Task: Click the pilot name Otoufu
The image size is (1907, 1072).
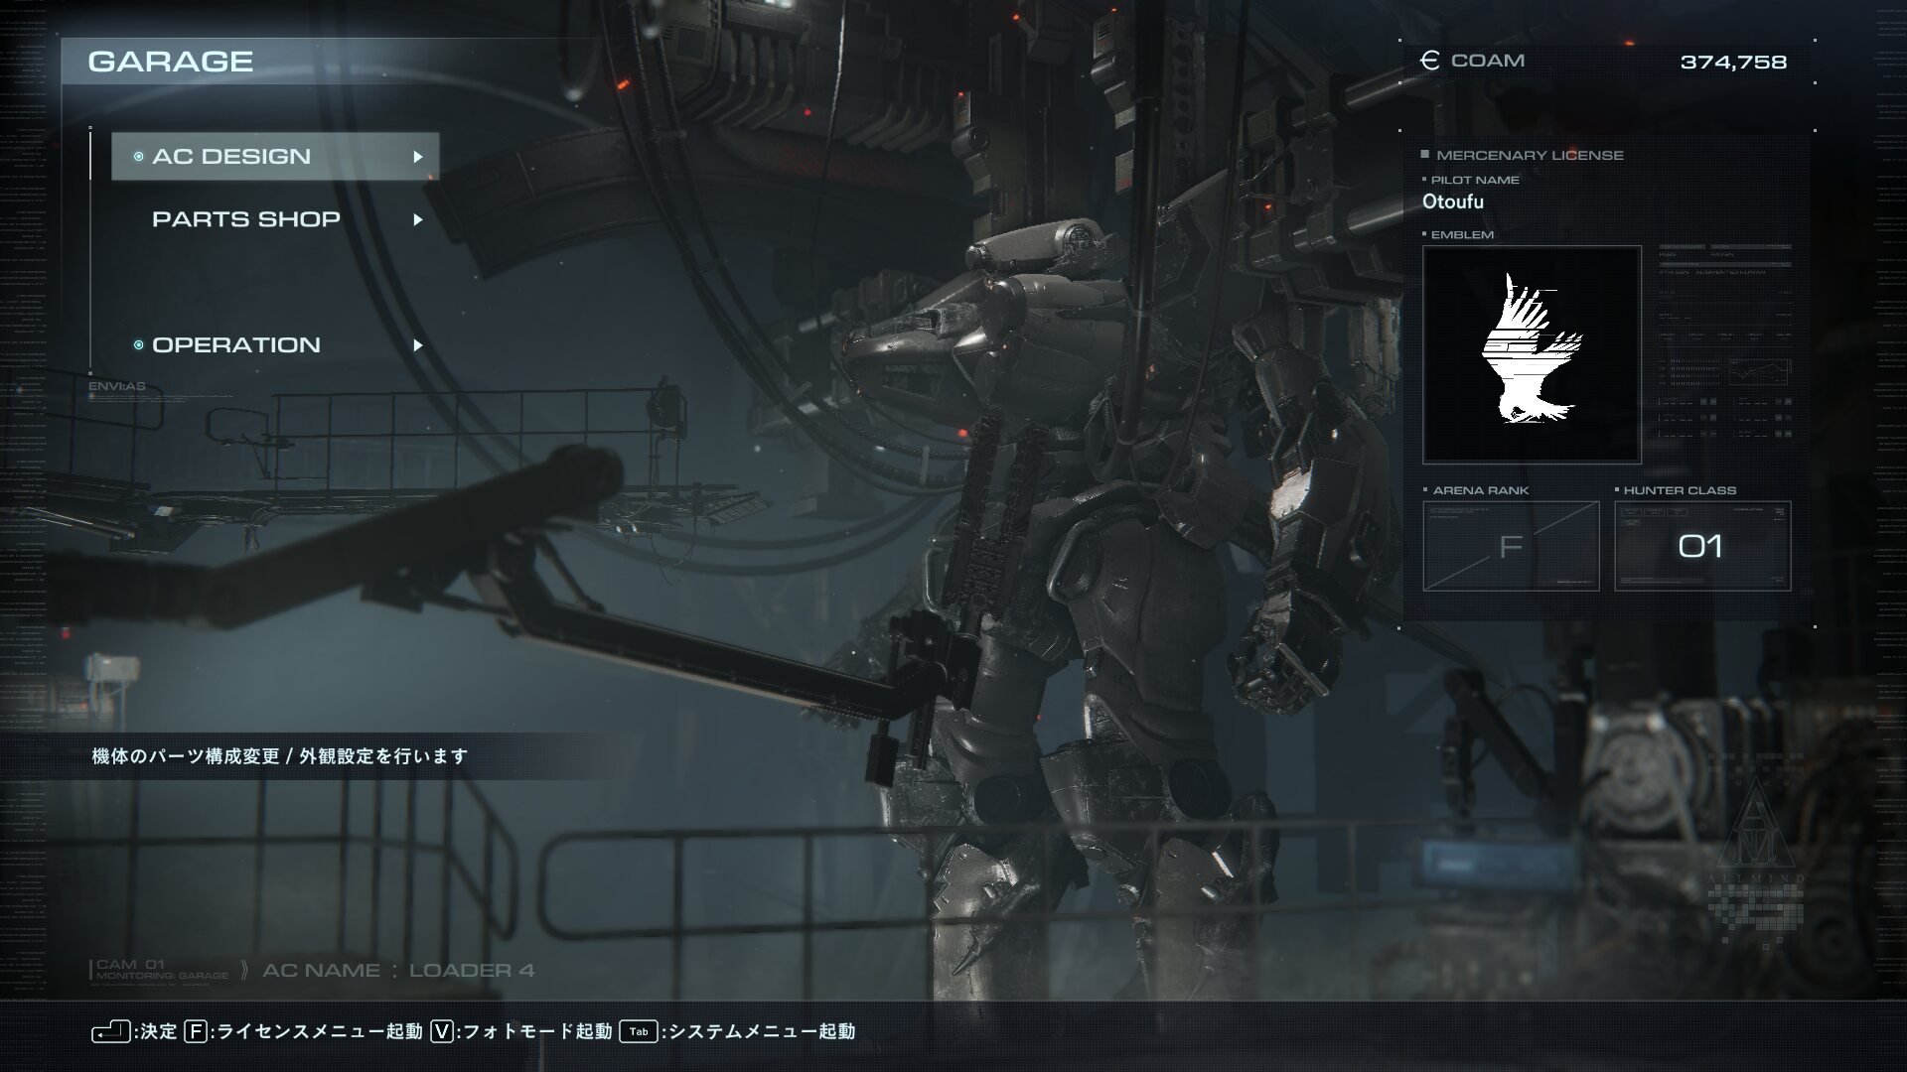Action: (x=1453, y=201)
